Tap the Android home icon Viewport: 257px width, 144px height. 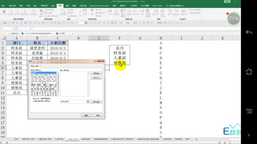(249, 72)
